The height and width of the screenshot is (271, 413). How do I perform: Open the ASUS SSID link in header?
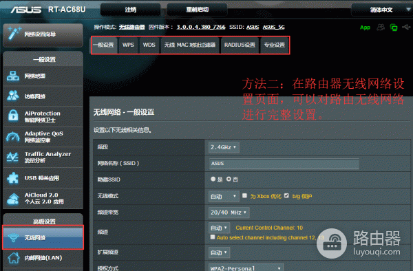[253, 27]
